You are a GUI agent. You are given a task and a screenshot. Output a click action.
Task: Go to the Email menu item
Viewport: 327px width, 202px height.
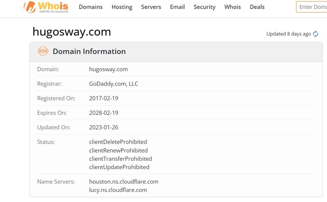click(177, 7)
